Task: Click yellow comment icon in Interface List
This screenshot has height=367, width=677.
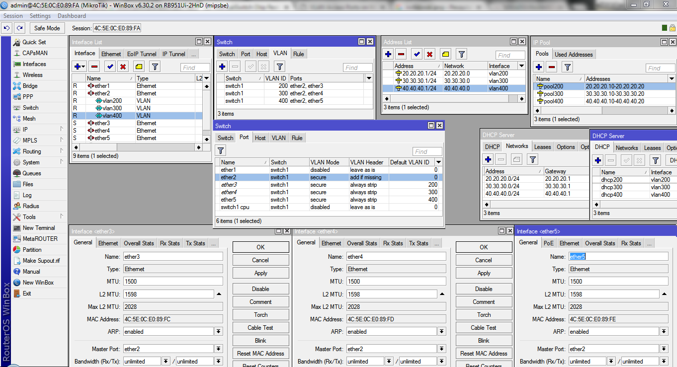Action: point(139,67)
